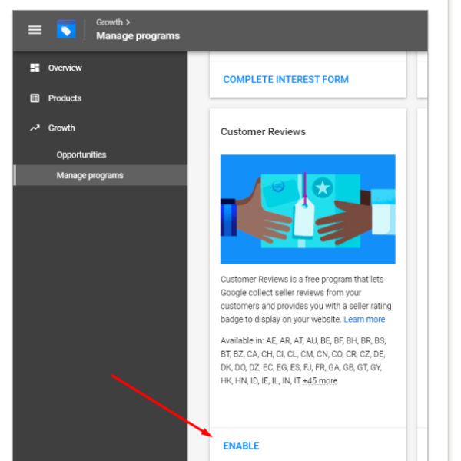
Task: Enable the Customer Reviews program
Action: pos(241,446)
